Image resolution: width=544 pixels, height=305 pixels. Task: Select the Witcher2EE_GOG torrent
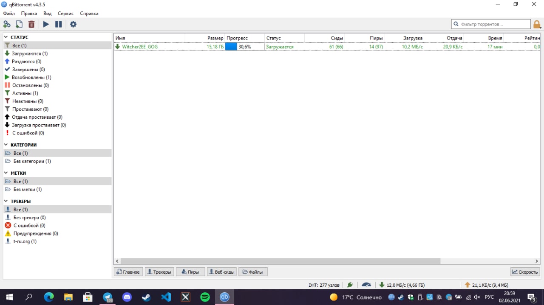140,47
